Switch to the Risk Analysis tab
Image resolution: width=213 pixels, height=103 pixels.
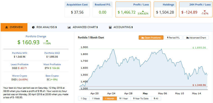click(x=44, y=27)
